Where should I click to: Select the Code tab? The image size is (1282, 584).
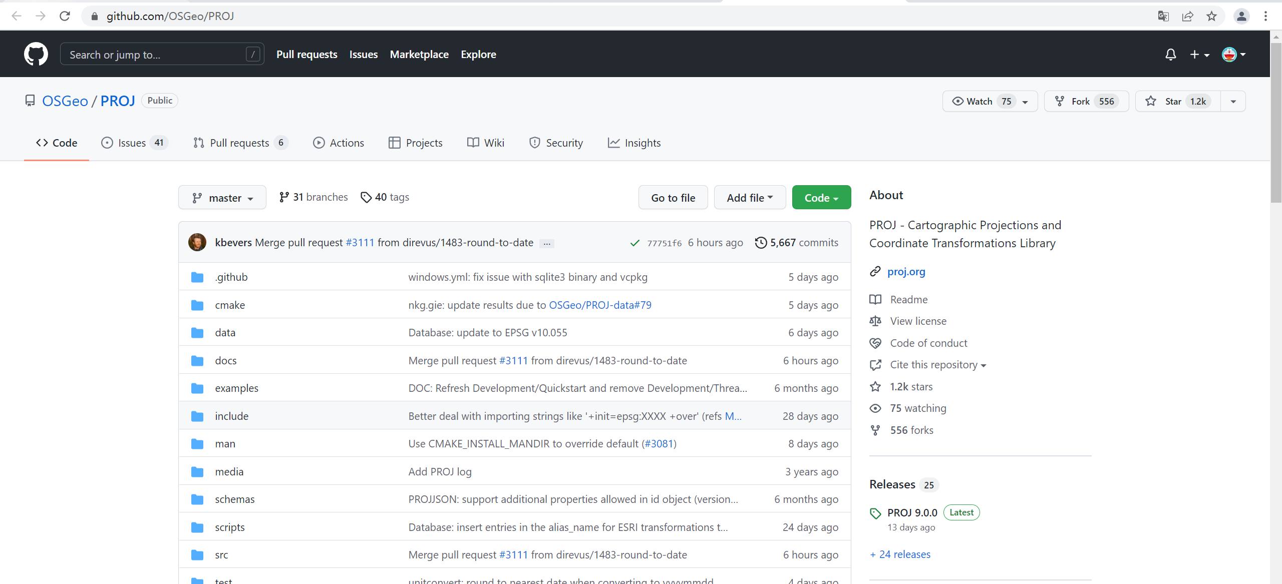tap(57, 143)
